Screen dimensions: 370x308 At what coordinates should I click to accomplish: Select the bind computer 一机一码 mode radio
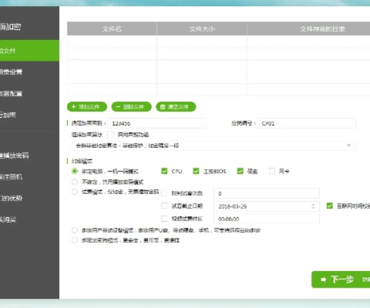(x=75, y=171)
